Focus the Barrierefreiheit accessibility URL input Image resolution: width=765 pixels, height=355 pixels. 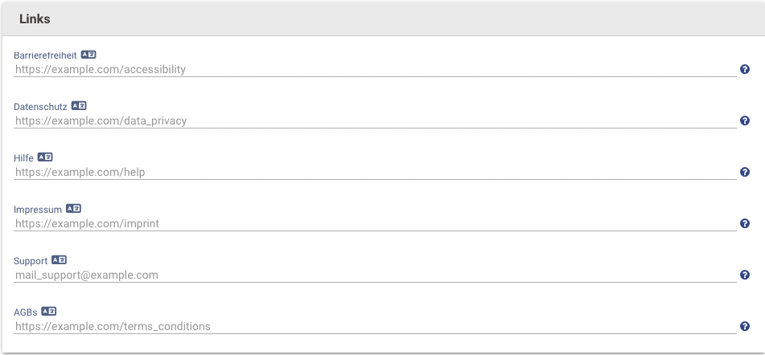(x=375, y=69)
